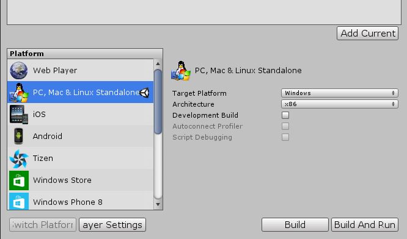The height and width of the screenshot is (239, 407).
Task: Toggle the Autoconnect Profiler checkbox
Action: pos(285,126)
